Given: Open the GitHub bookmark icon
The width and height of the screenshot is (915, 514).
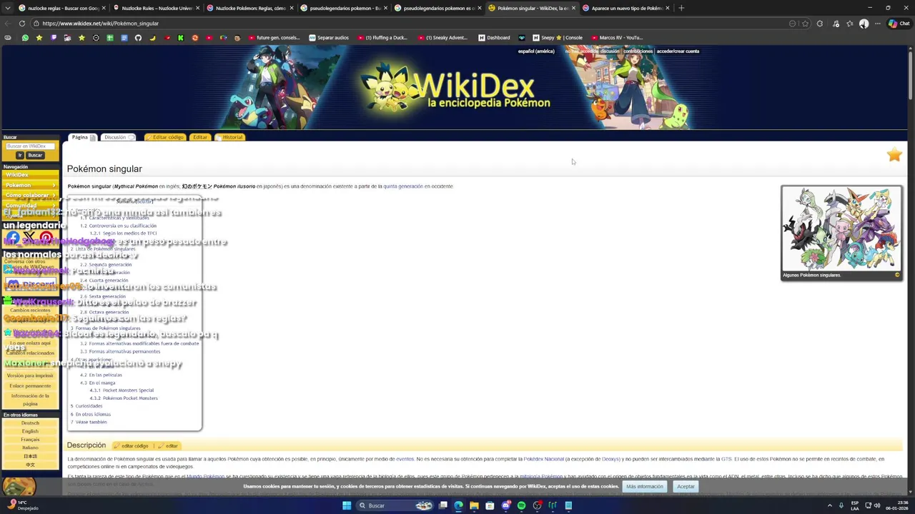Looking at the screenshot, I should pos(138,38).
